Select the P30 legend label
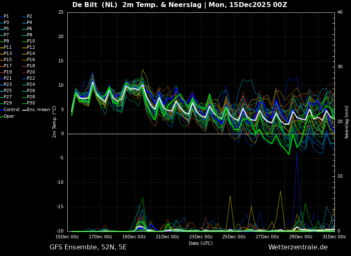Image resolution: width=351 pixels, height=256 pixels. (31, 103)
